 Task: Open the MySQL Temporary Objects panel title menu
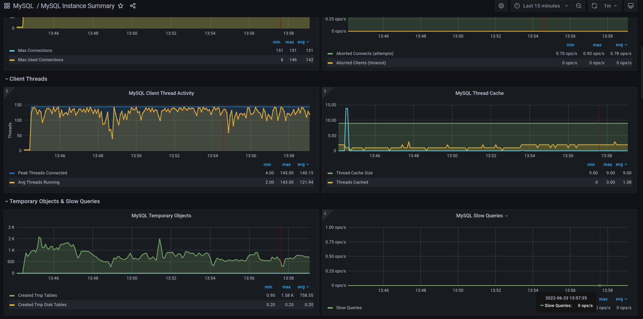161,216
